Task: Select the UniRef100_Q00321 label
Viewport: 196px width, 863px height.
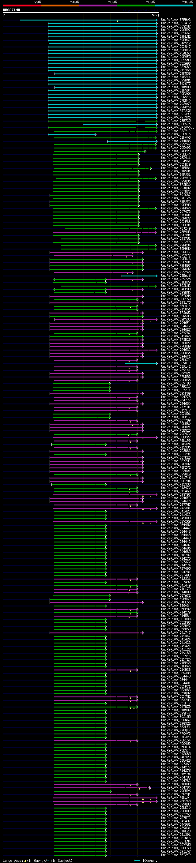Action: click(x=175, y=373)
